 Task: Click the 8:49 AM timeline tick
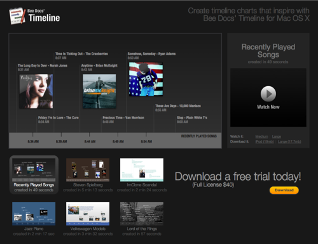118,141
